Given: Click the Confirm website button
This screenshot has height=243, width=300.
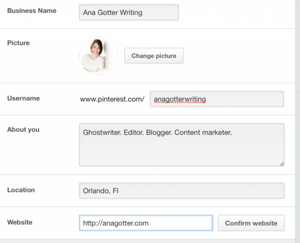Looking at the screenshot, I should 251,223.
